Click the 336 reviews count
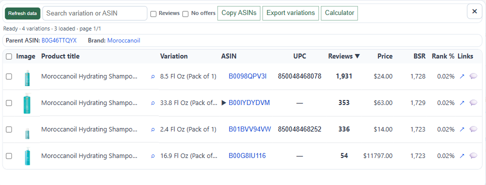The width and height of the screenshot is (486, 185). (x=344, y=129)
